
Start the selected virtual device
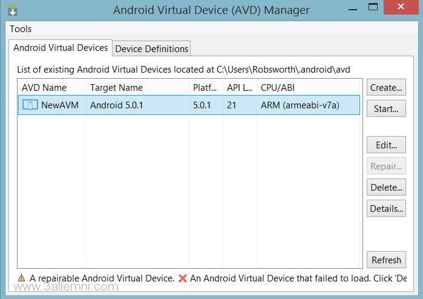[x=386, y=109]
